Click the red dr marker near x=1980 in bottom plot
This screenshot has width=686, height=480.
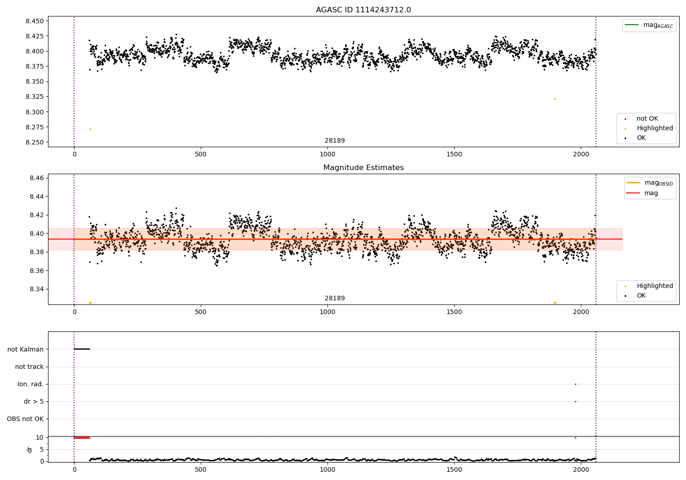pos(575,437)
